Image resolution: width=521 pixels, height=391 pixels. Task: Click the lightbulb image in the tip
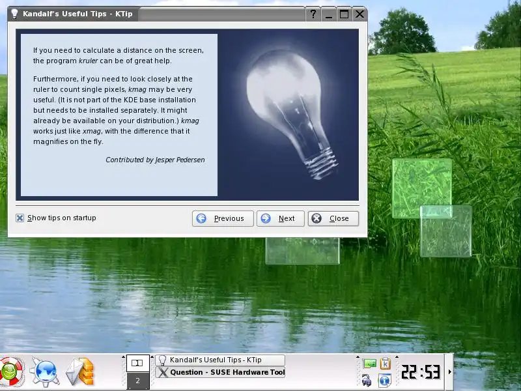click(x=292, y=114)
